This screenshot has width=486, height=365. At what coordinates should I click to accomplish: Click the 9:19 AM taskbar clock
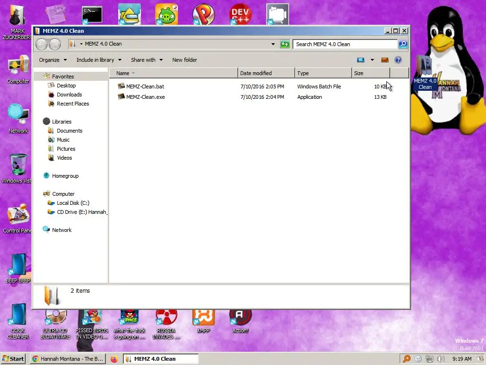(461, 359)
